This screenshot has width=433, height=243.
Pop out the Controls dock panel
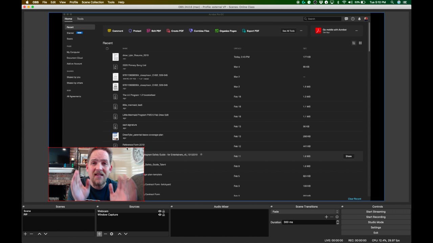342,207
